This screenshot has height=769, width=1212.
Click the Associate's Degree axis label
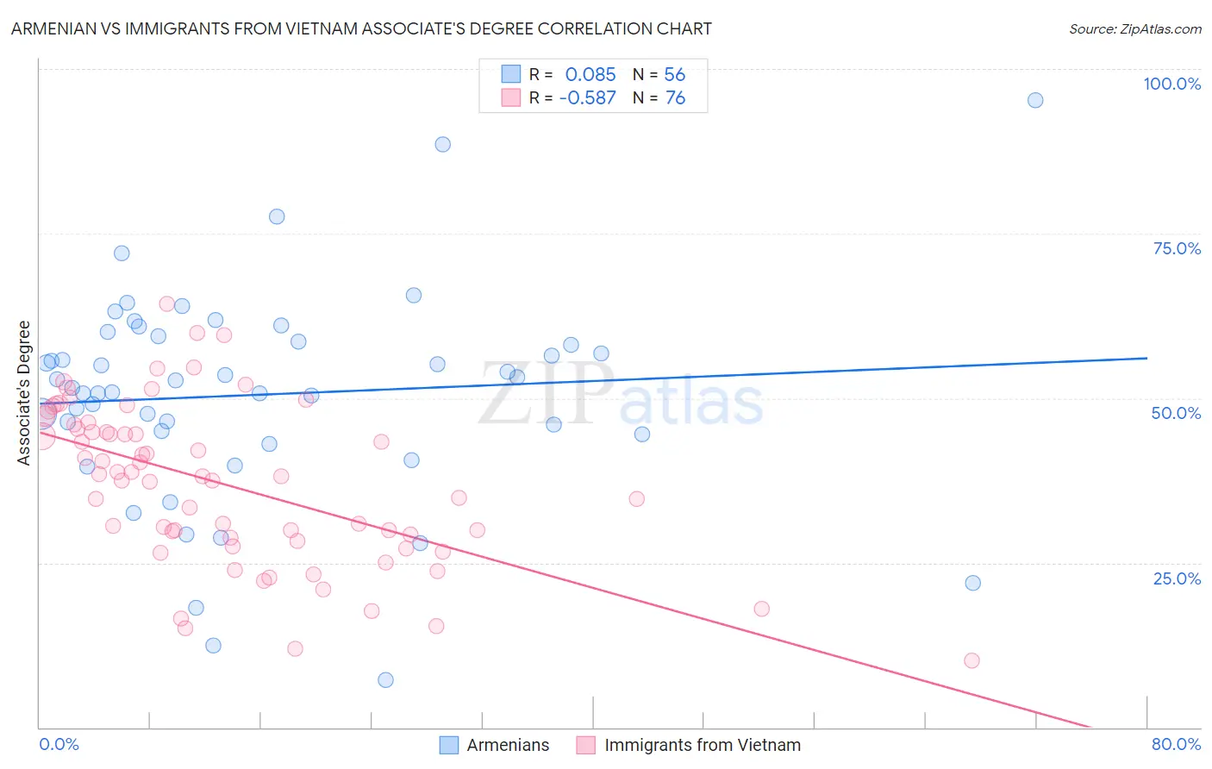pyautogui.click(x=24, y=393)
